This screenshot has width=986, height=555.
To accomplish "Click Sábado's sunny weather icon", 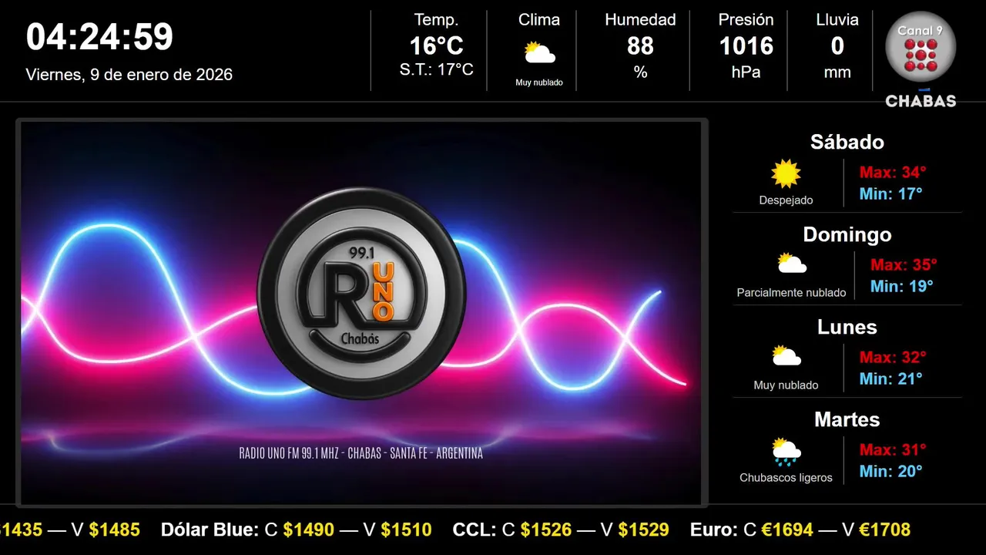I will click(786, 173).
